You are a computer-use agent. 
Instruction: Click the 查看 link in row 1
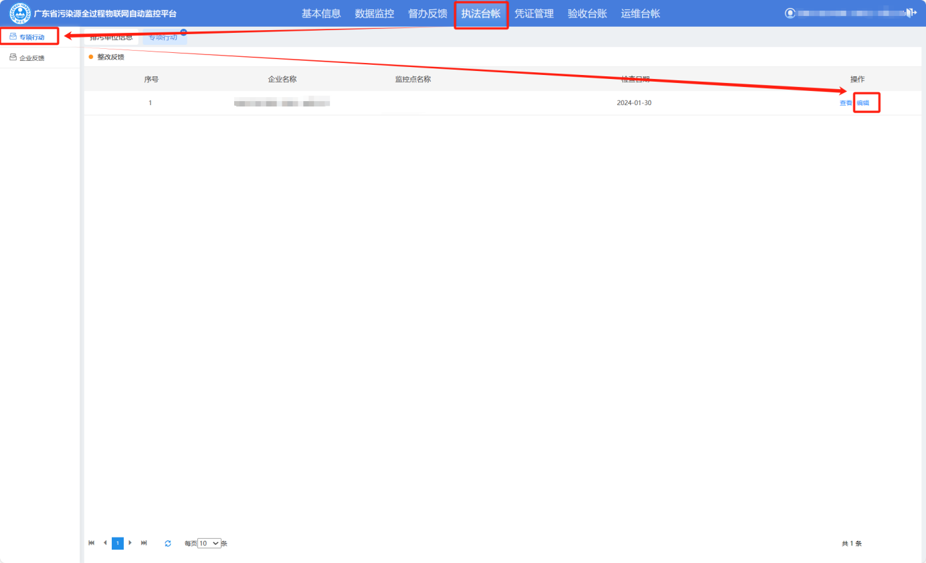tap(846, 103)
